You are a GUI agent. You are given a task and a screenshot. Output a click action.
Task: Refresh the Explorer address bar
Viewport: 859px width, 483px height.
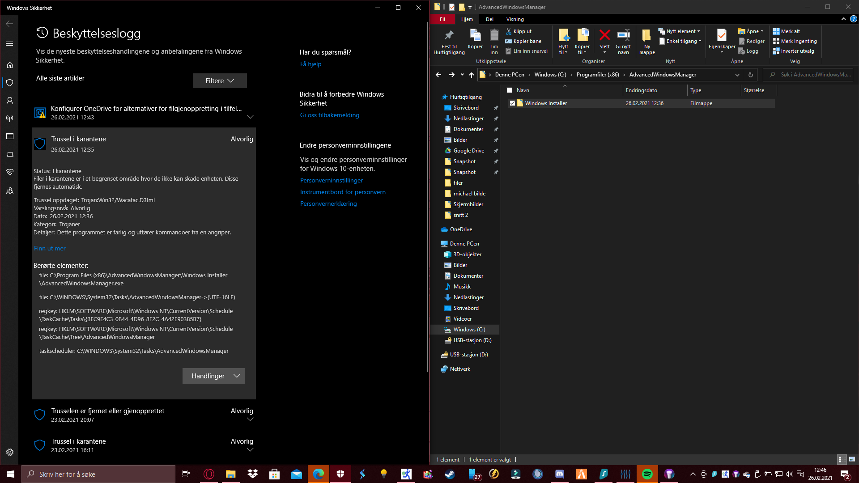point(750,75)
